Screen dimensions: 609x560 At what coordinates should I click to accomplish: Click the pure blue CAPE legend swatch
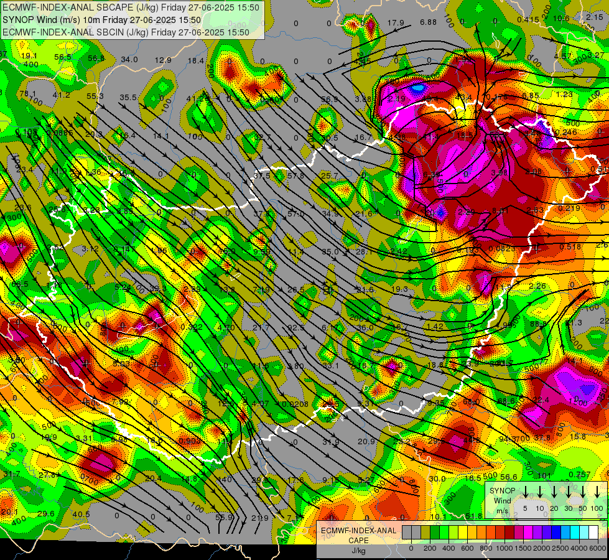(556, 533)
